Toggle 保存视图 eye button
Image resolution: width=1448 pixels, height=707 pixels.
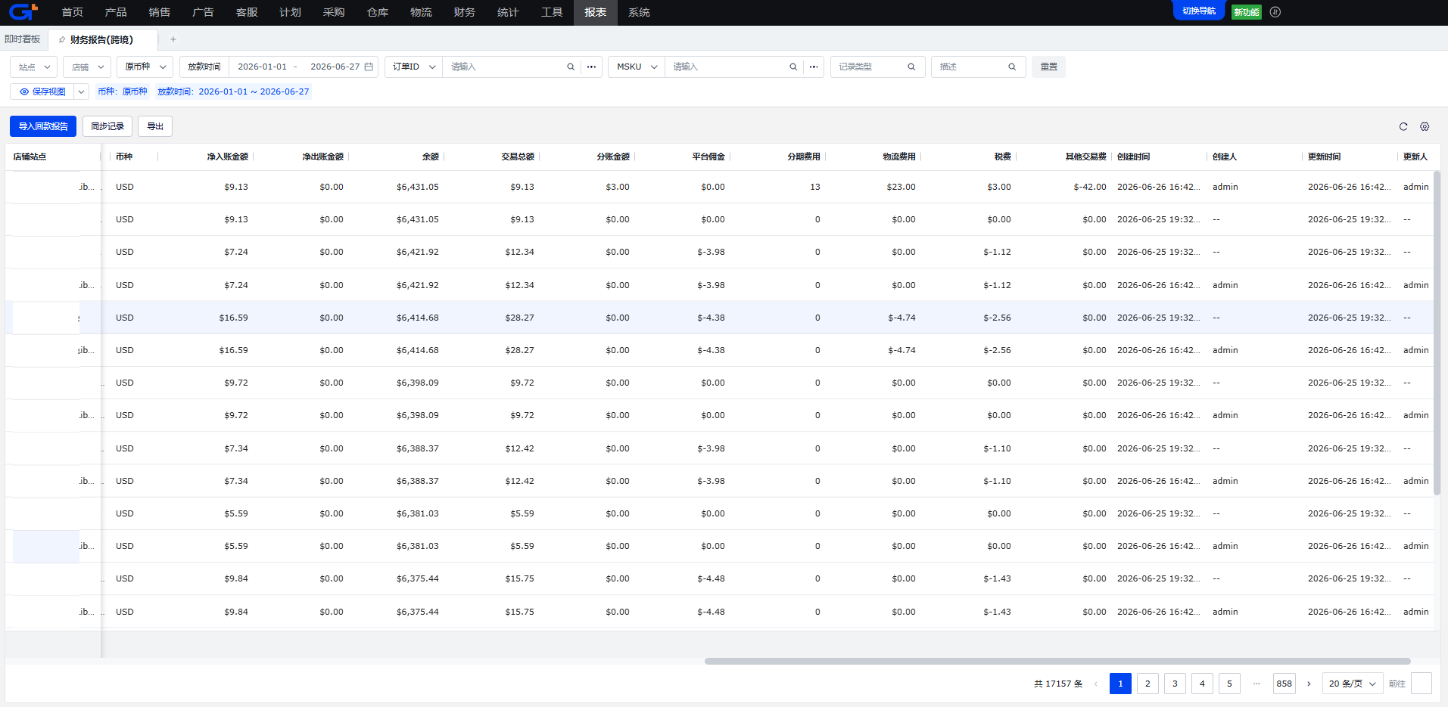[42, 91]
